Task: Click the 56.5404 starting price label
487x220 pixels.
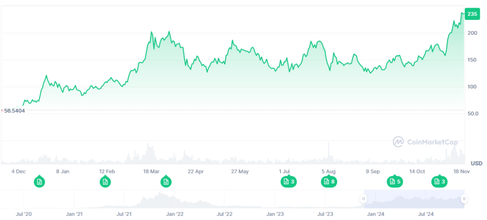Action: (x=14, y=111)
